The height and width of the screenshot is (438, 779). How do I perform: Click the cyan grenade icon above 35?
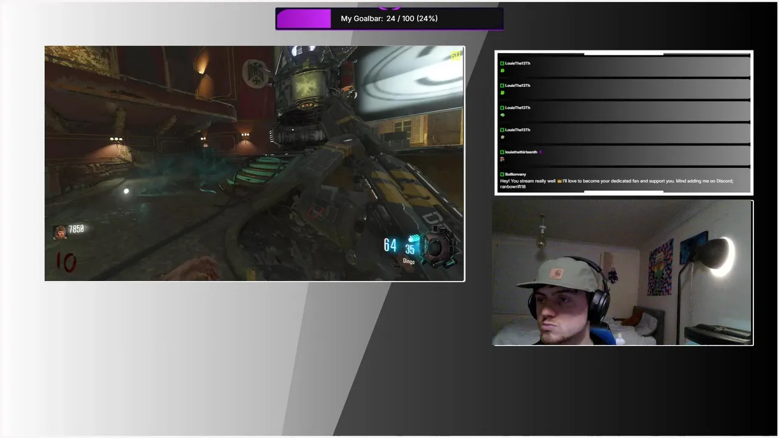[x=414, y=238]
